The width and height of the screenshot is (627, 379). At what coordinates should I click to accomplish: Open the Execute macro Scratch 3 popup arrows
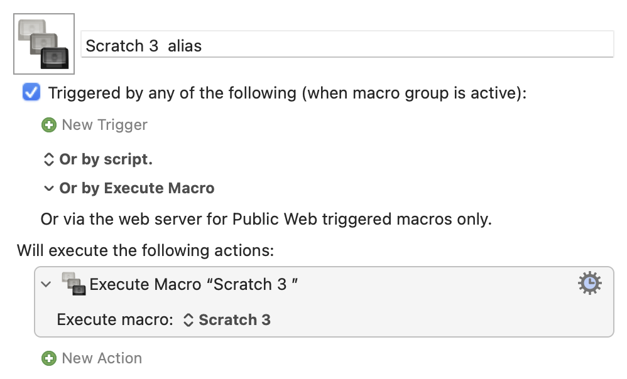pyautogui.click(x=188, y=320)
